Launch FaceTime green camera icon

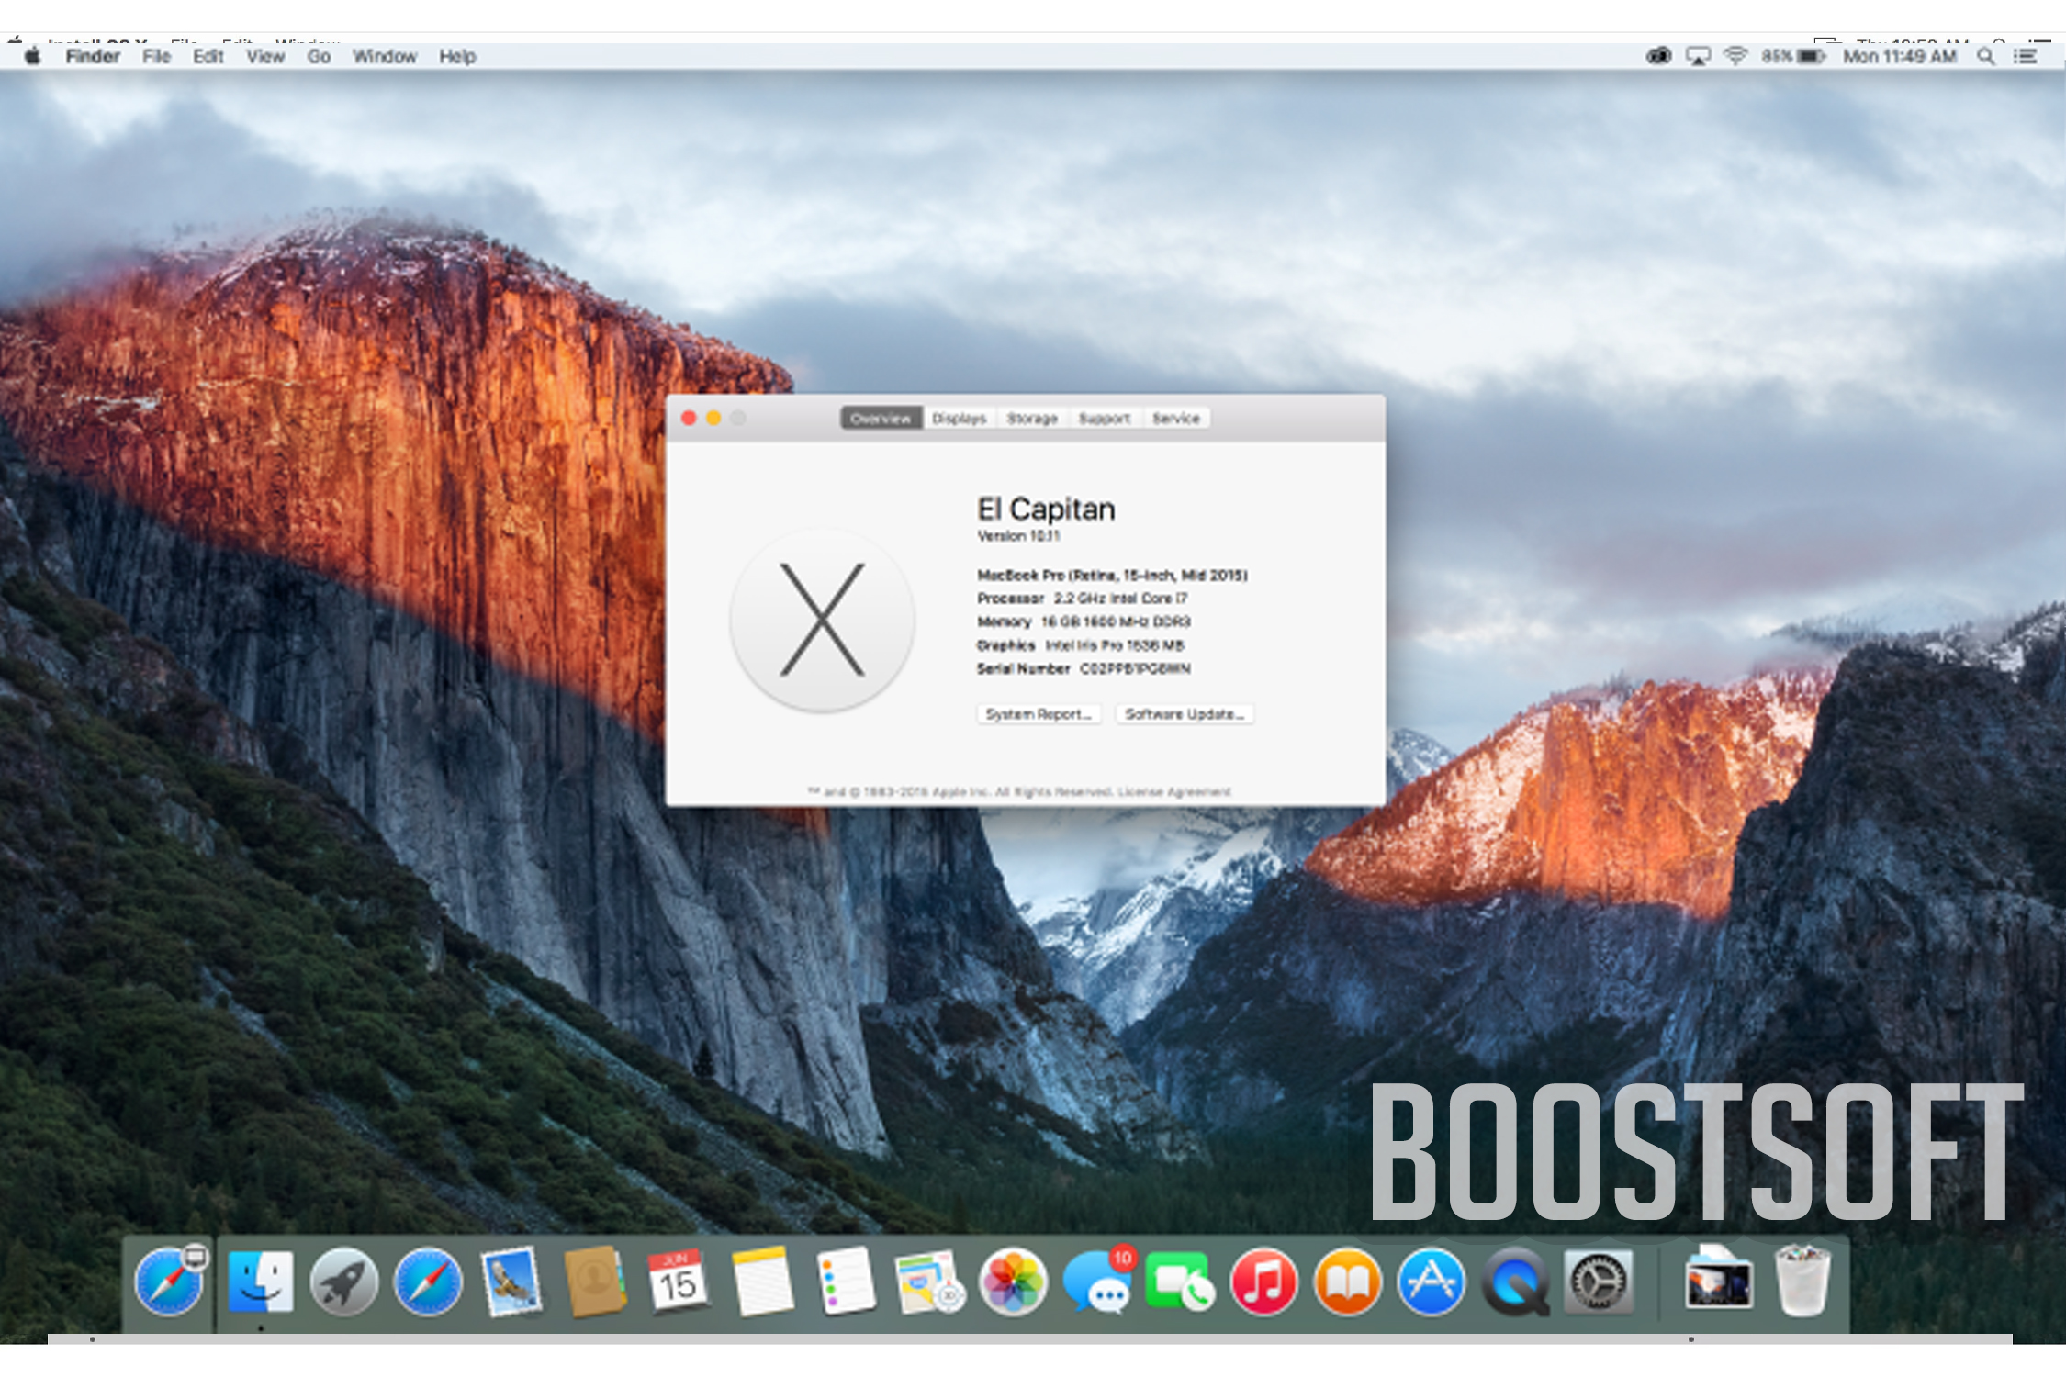(x=1180, y=1282)
